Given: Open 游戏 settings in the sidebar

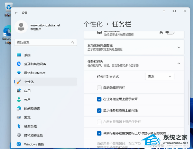Looking at the screenshot, I should 27,117.
